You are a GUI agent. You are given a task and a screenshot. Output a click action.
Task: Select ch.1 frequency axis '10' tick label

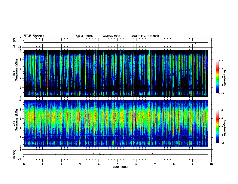(20, 50)
